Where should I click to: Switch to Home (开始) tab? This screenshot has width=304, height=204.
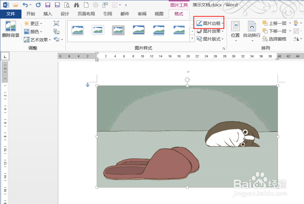click(31, 14)
